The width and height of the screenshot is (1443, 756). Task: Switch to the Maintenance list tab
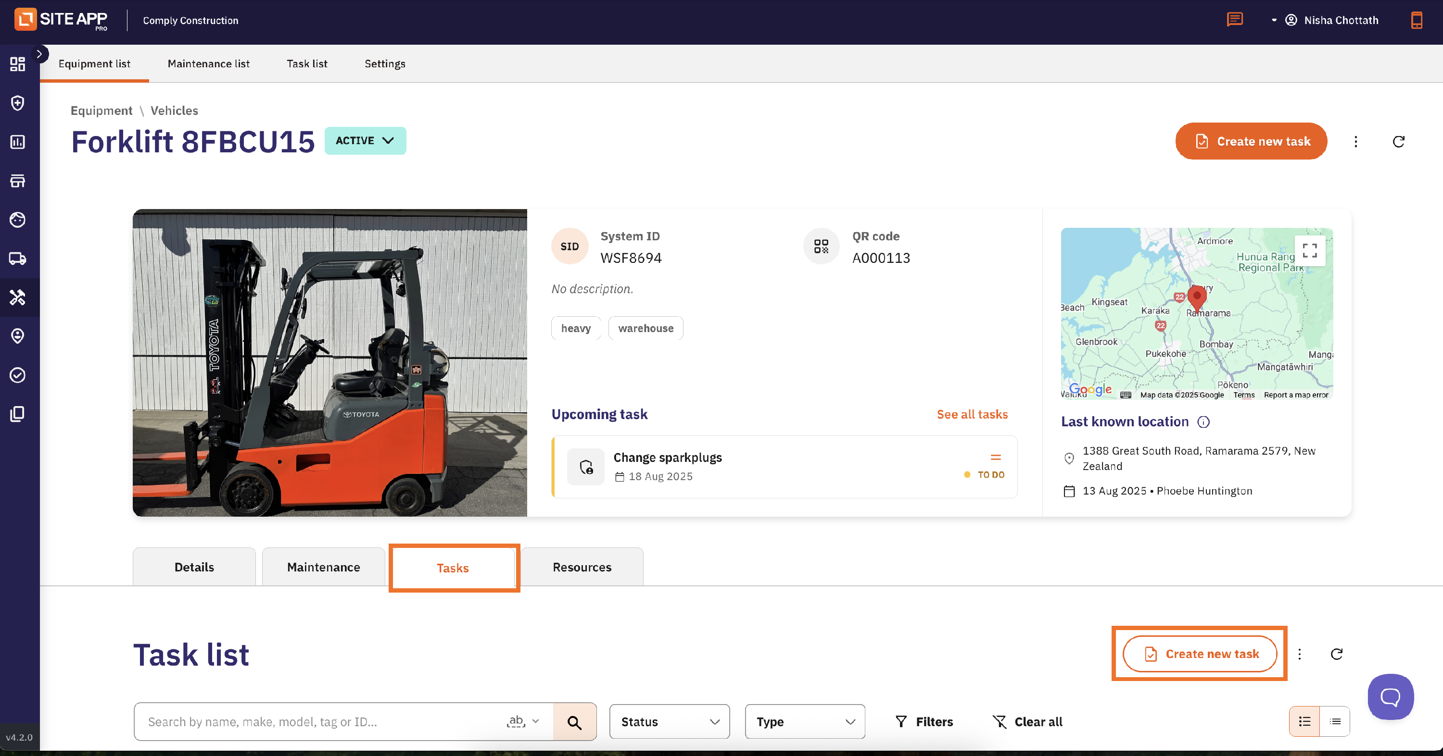click(208, 64)
